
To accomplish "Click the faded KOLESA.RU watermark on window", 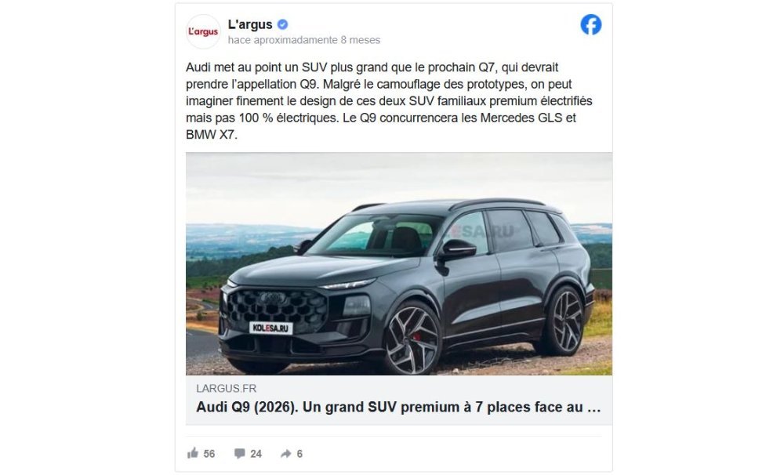I will click(x=480, y=230).
